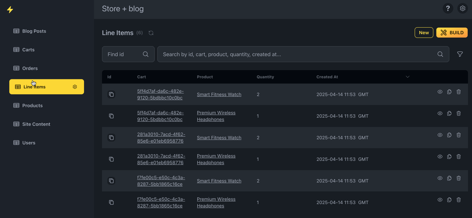Open Blog Posts in the sidebar
The width and height of the screenshot is (472, 218).
[34, 31]
